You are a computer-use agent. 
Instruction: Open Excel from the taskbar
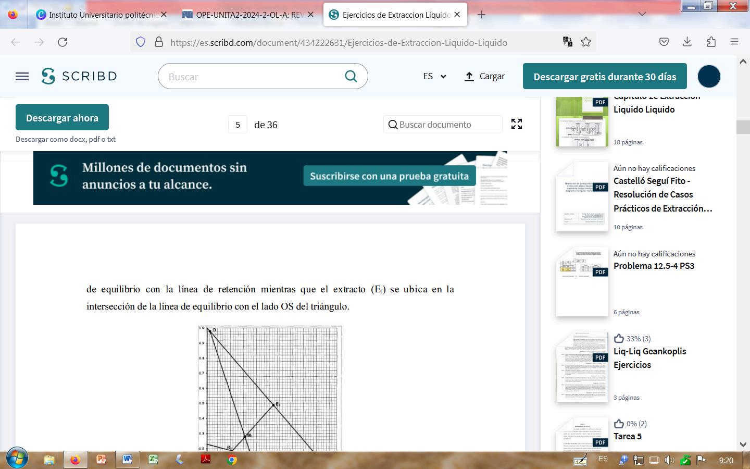tap(154, 460)
